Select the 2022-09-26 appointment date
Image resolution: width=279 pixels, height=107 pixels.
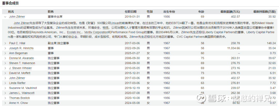(x=132, y=48)
